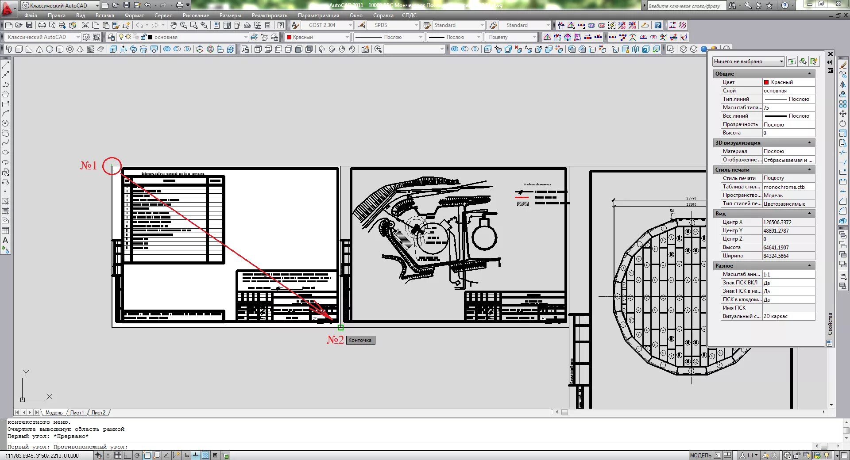Select the Circle draw tool

coord(5,123)
